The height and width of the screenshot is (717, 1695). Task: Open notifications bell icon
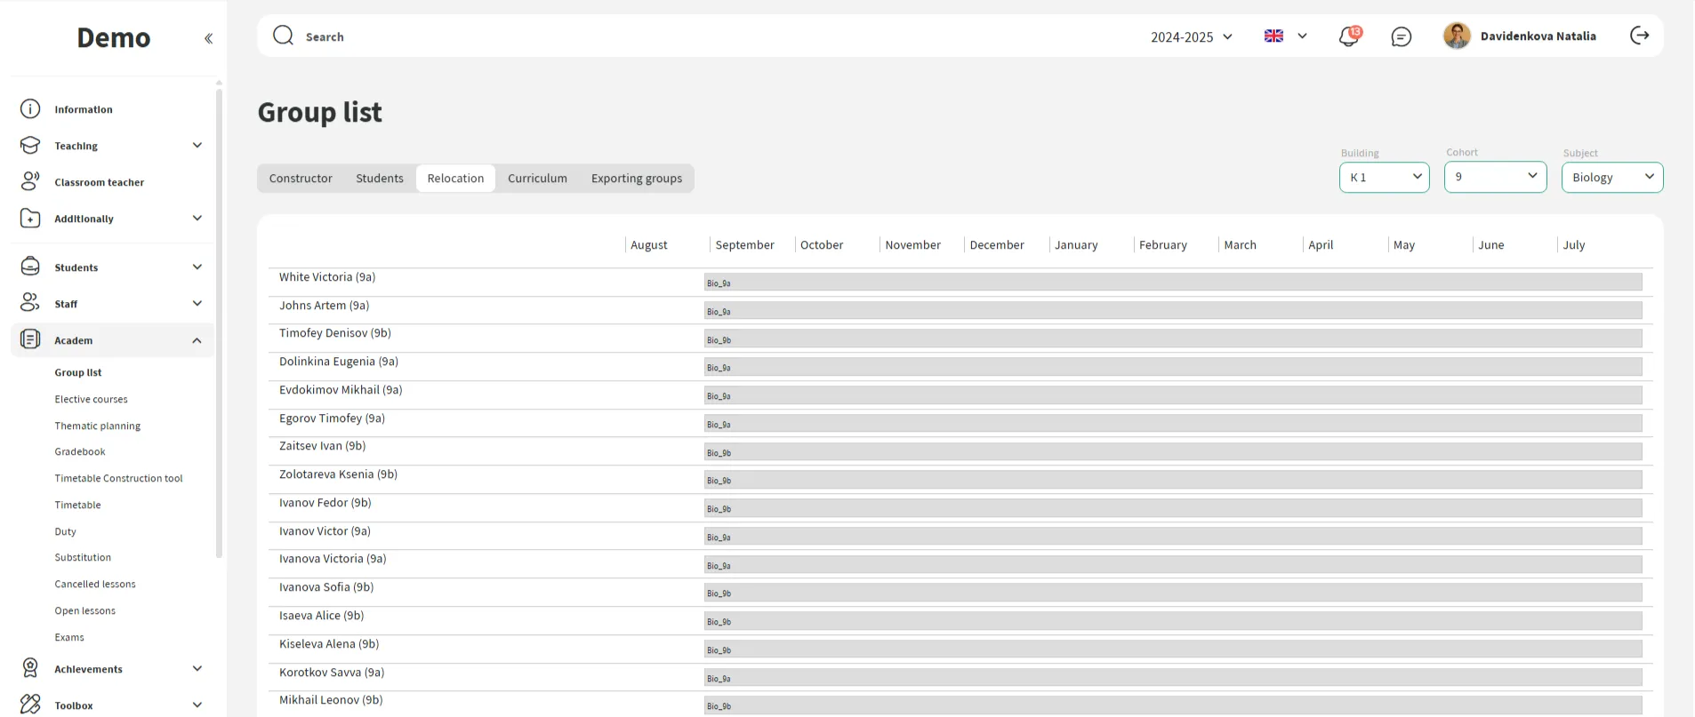click(x=1349, y=36)
